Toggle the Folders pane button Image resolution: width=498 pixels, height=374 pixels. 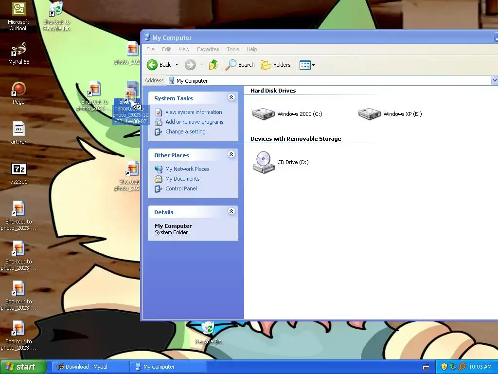point(276,65)
